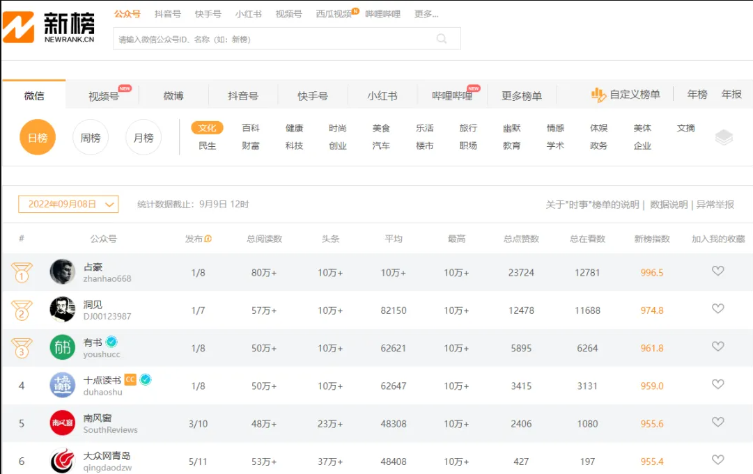
Task: Select the 民生 category
Action: [207, 145]
